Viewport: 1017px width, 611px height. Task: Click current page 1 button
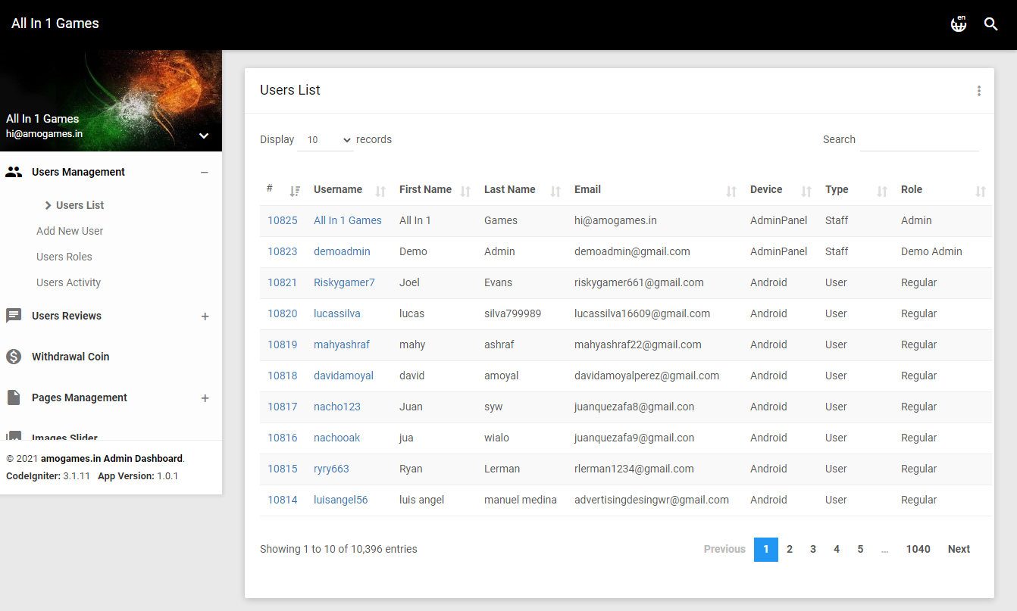766,549
